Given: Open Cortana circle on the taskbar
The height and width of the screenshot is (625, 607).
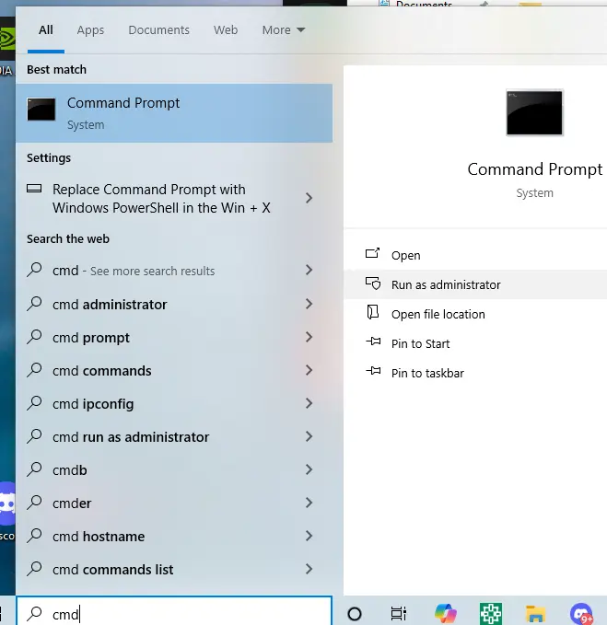Looking at the screenshot, I should click(x=355, y=614).
